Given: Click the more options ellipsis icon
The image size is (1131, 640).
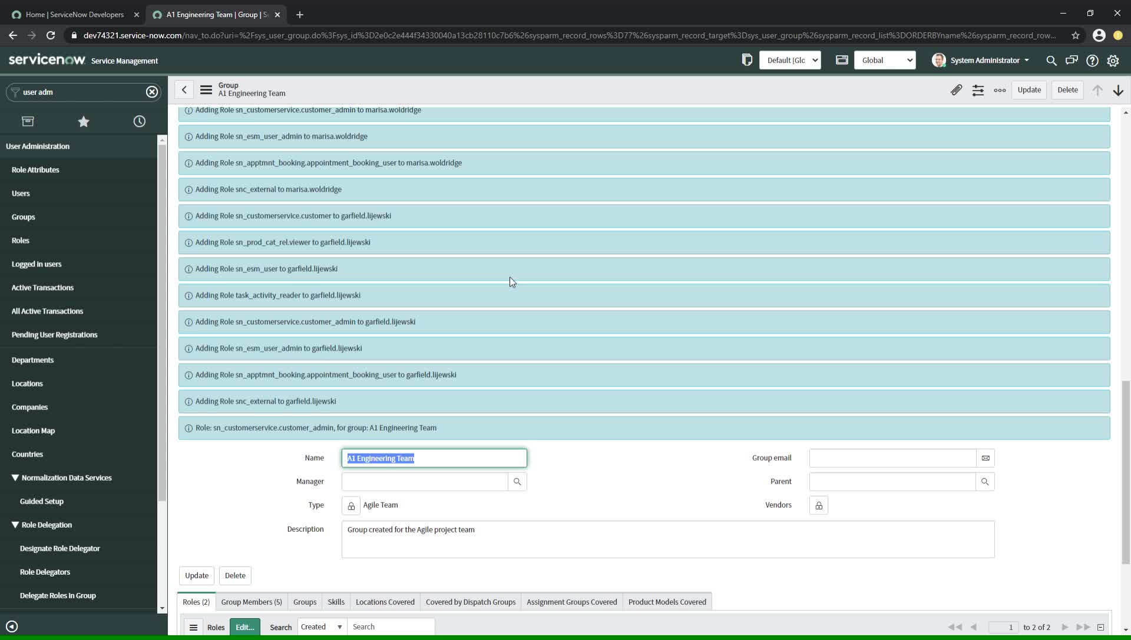Looking at the screenshot, I should tap(1000, 91).
